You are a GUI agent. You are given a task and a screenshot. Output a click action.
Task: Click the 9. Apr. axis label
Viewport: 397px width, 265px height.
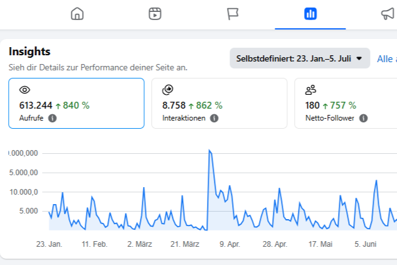pyautogui.click(x=230, y=244)
